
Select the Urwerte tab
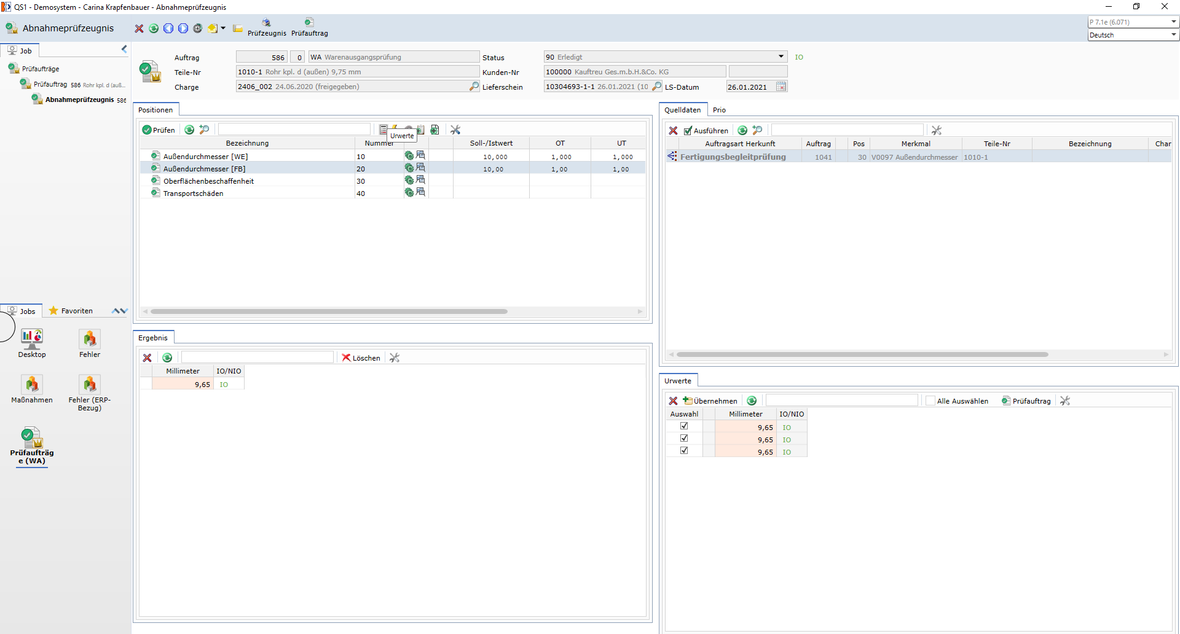[x=678, y=381]
